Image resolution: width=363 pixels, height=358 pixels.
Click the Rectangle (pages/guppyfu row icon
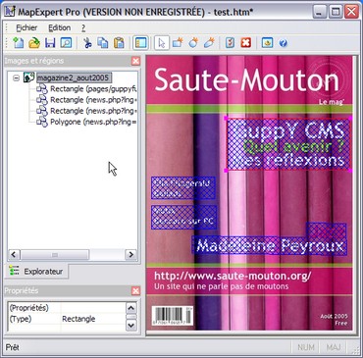pyautogui.click(x=42, y=89)
